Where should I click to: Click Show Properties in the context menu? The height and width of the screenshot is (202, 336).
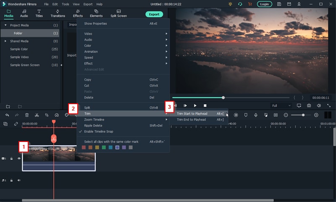point(123,24)
